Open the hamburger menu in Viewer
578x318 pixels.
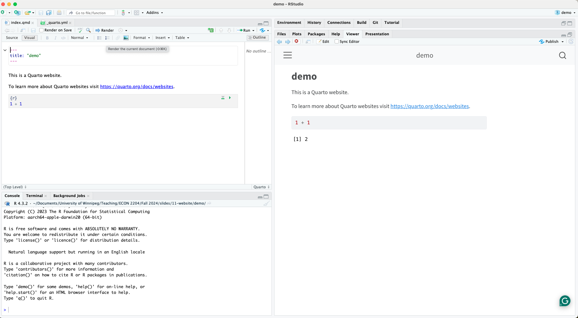point(287,55)
